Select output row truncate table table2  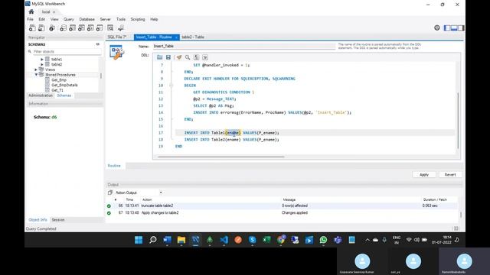283,205
